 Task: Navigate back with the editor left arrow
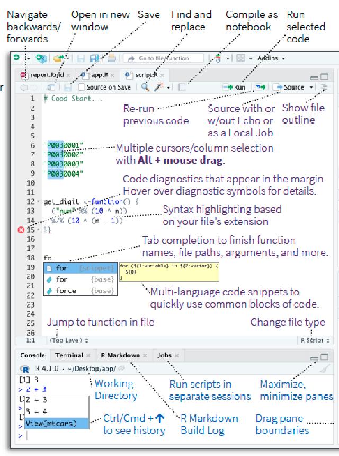click(x=24, y=87)
